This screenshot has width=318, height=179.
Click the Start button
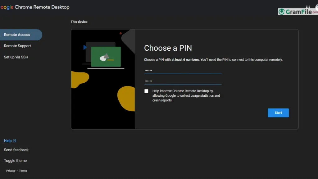[278, 112]
